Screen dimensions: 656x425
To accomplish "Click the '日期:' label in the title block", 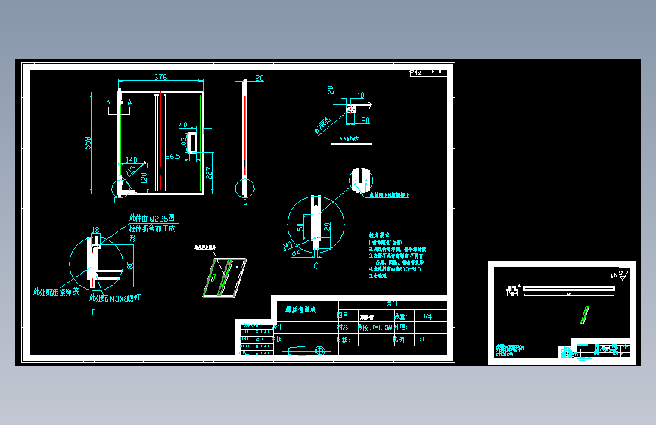I will point(344,340).
